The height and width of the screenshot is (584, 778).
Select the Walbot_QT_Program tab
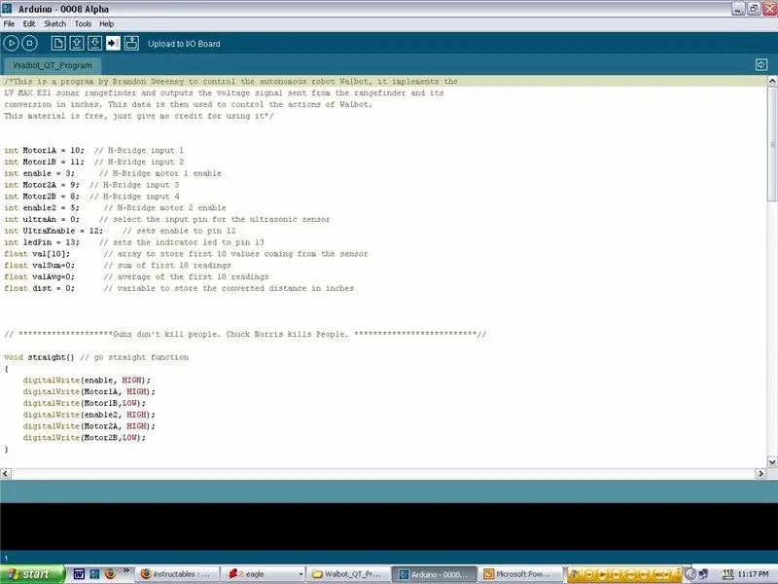53,65
